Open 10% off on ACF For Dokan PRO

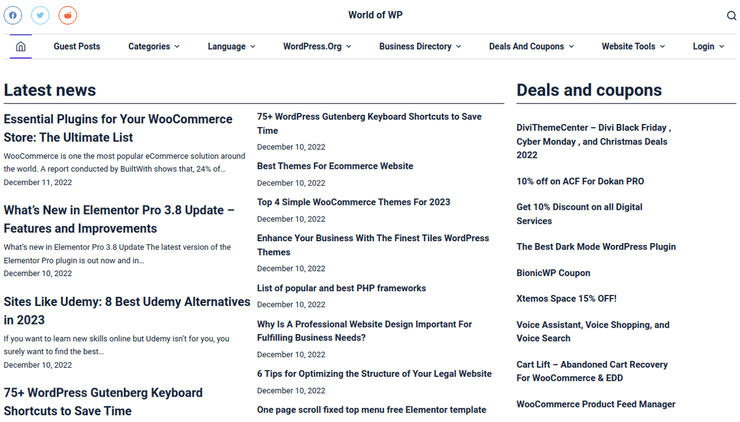pyautogui.click(x=580, y=181)
